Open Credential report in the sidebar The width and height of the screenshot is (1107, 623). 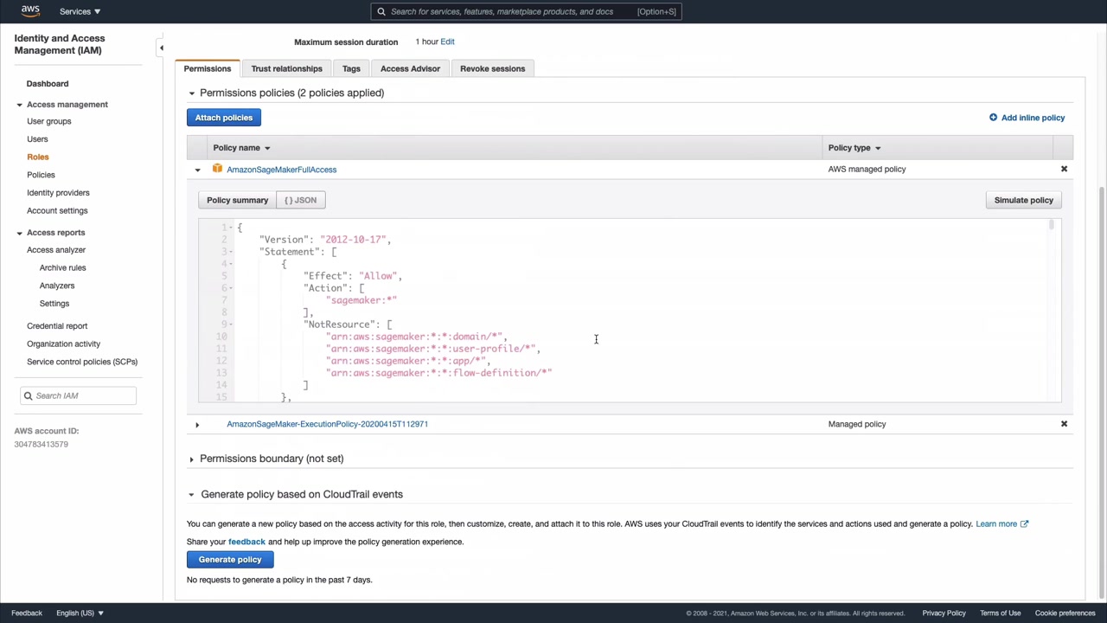coord(57,326)
